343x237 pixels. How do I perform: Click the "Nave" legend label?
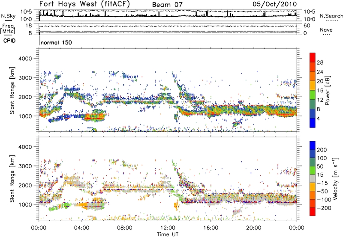pos(326,30)
